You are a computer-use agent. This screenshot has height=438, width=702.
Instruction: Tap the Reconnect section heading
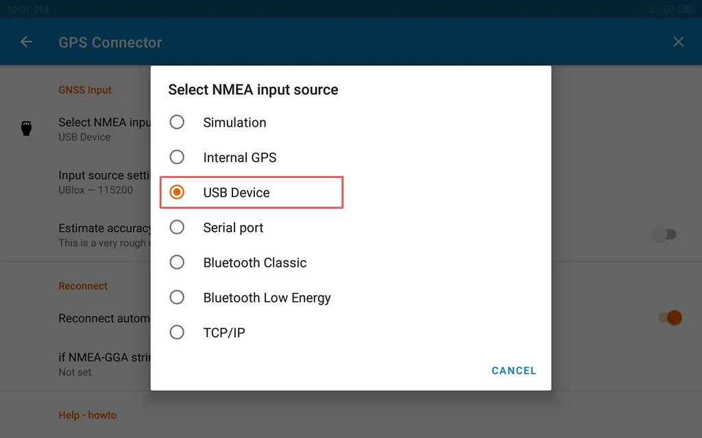point(83,286)
